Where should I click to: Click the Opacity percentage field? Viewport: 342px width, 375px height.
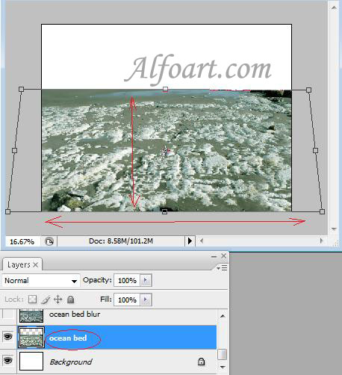point(127,280)
